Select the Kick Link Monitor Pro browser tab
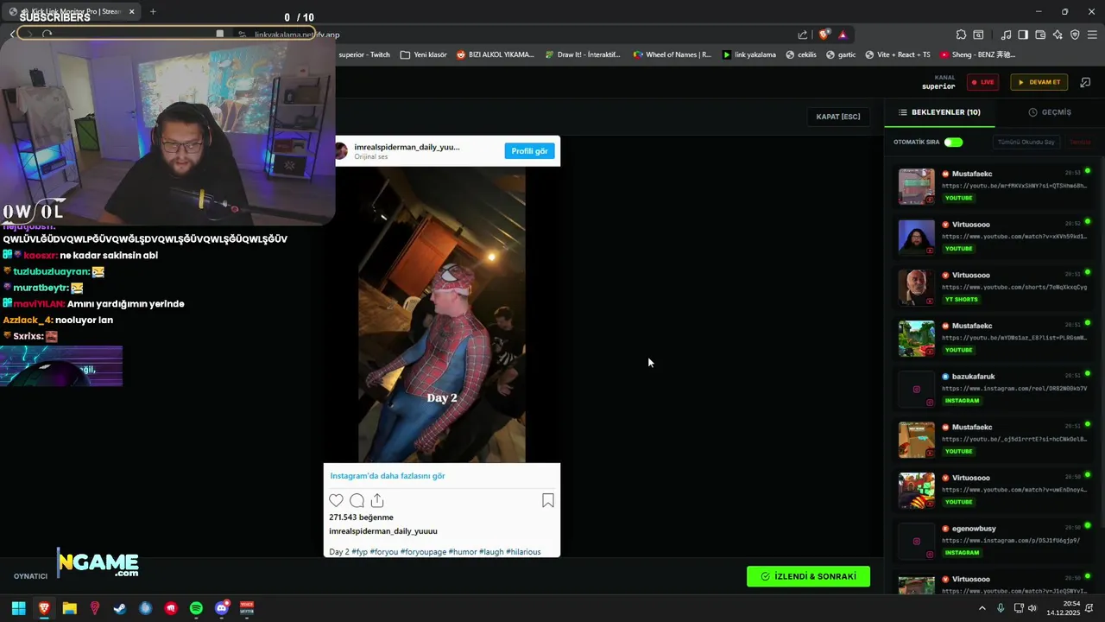Screen dimensions: 1105x622 [x=72, y=11]
